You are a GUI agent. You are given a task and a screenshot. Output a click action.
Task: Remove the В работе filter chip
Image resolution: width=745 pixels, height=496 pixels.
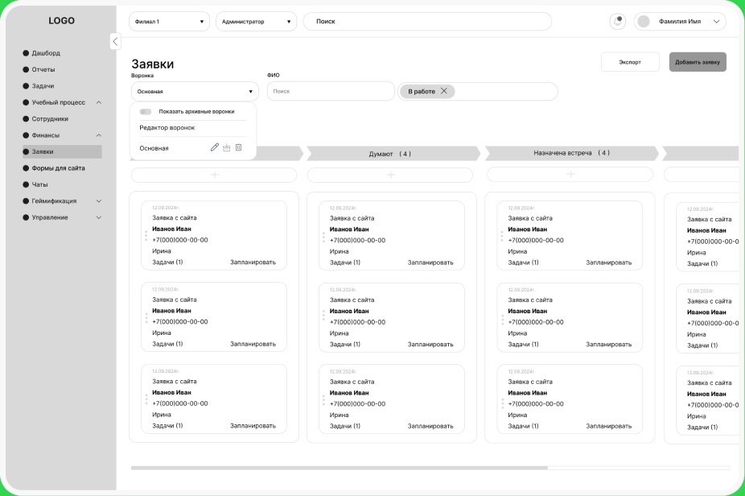pyautogui.click(x=444, y=91)
